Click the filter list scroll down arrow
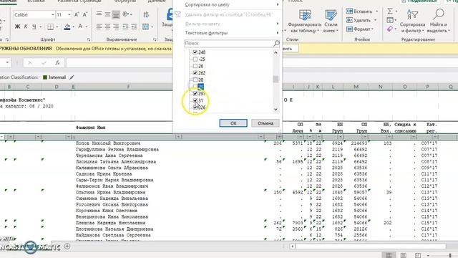Screen dimensions: 458x258 tap(276, 110)
